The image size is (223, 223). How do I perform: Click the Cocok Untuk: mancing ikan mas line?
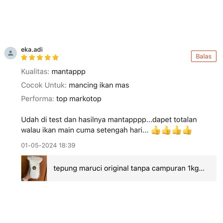click(75, 85)
